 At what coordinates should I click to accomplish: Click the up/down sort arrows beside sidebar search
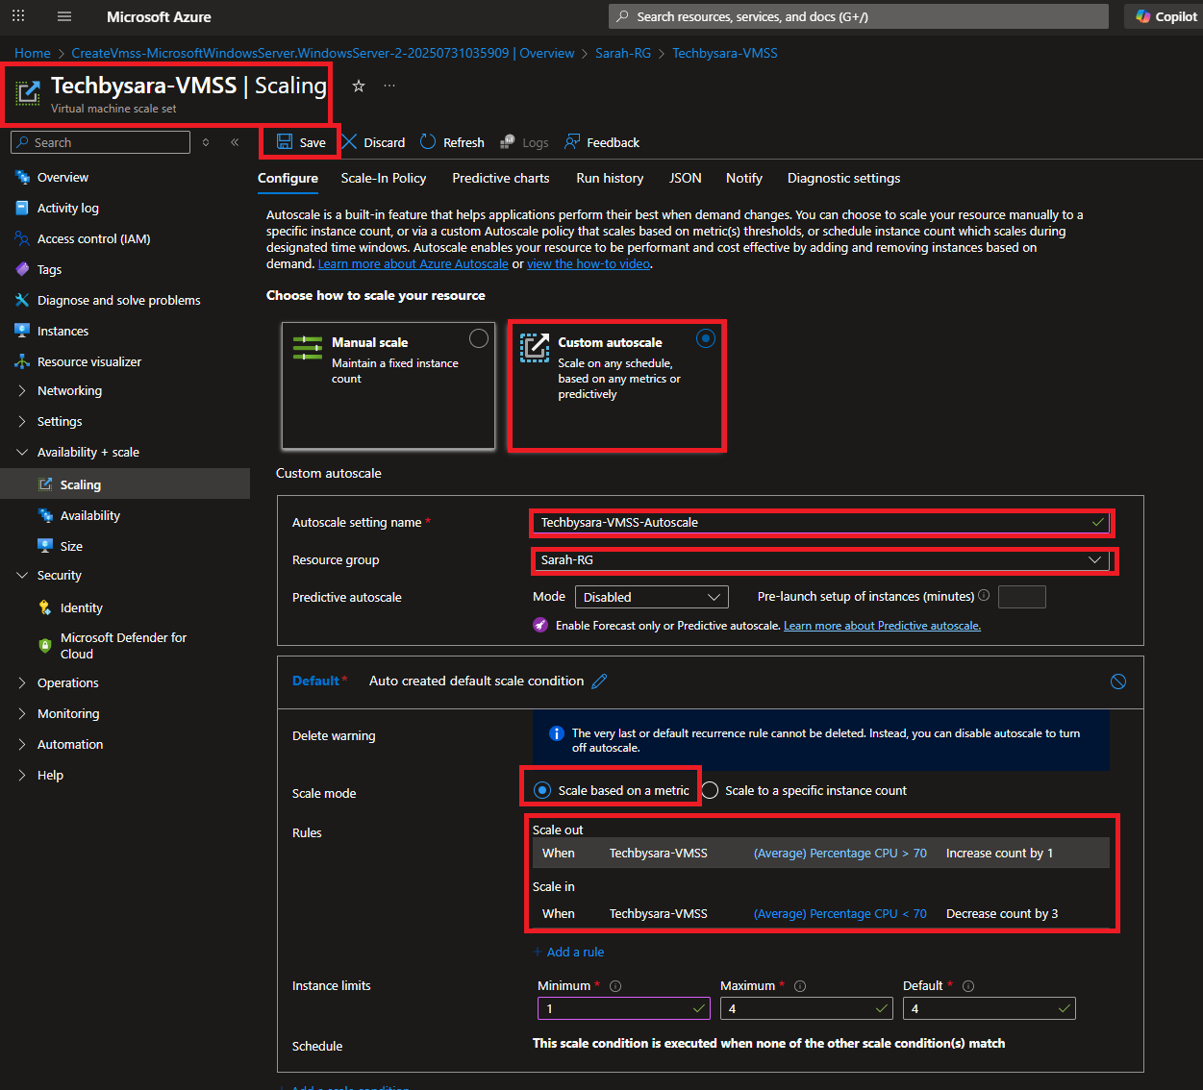[206, 142]
